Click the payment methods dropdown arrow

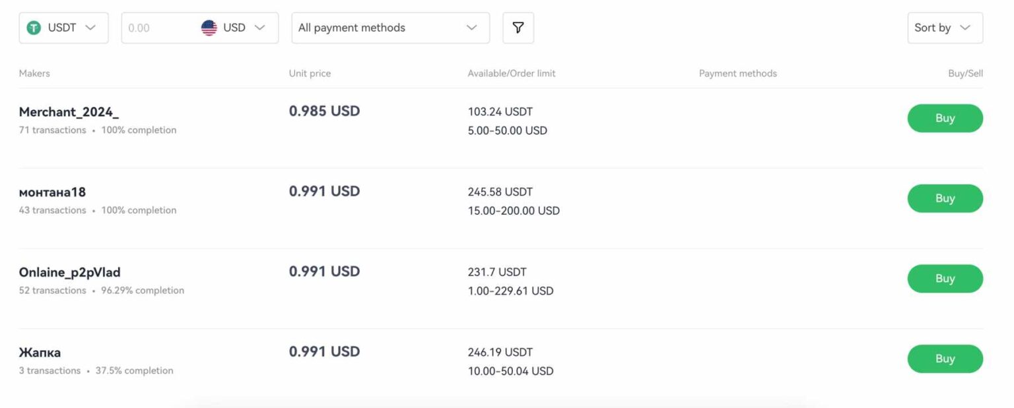(470, 28)
